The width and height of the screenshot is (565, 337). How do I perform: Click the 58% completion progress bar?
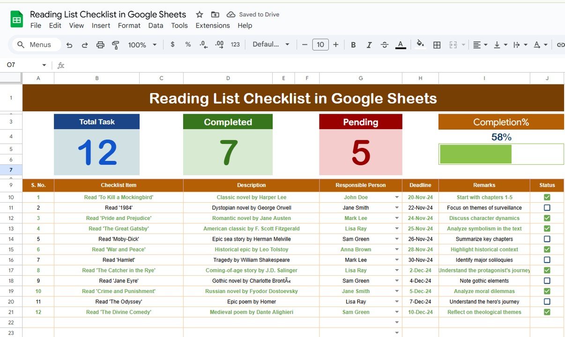point(501,154)
